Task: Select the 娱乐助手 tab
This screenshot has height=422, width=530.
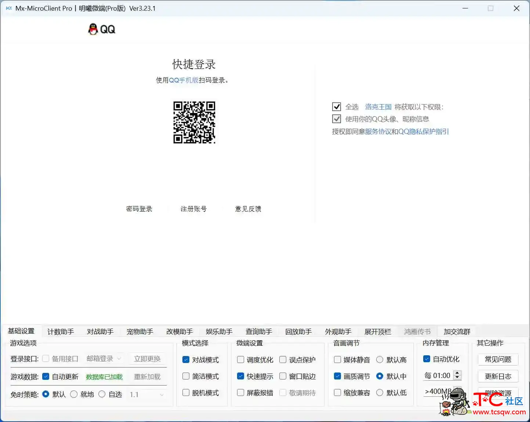Action: coord(219,331)
